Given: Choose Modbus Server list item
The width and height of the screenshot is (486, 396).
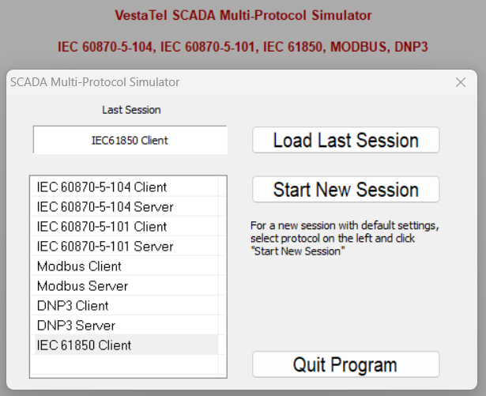Looking at the screenshot, I should point(82,286).
